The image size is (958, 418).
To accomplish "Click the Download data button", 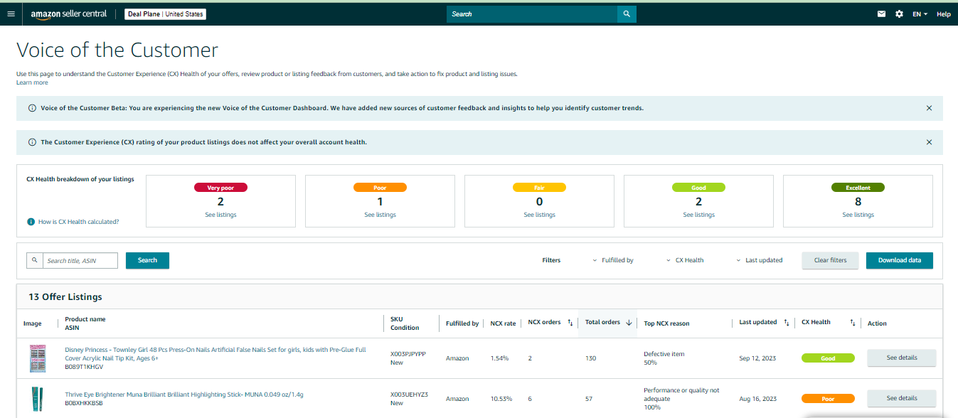I will pos(899,260).
